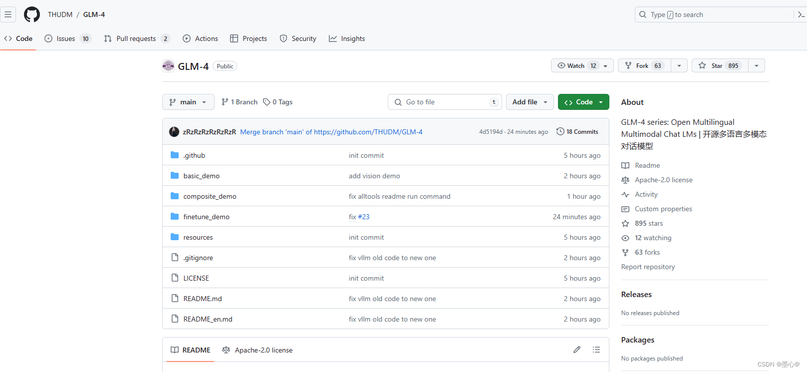Click the fork icon beside 63 forks
The height and width of the screenshot is (372, 807).
coord(625,253)
